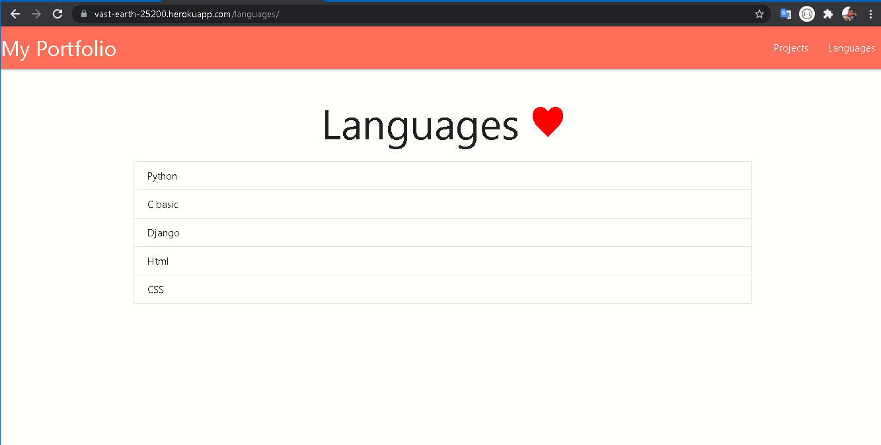Open Chrome's three-dot menu
This screenshot has width=881, height=445.
(x=870, y=13)
